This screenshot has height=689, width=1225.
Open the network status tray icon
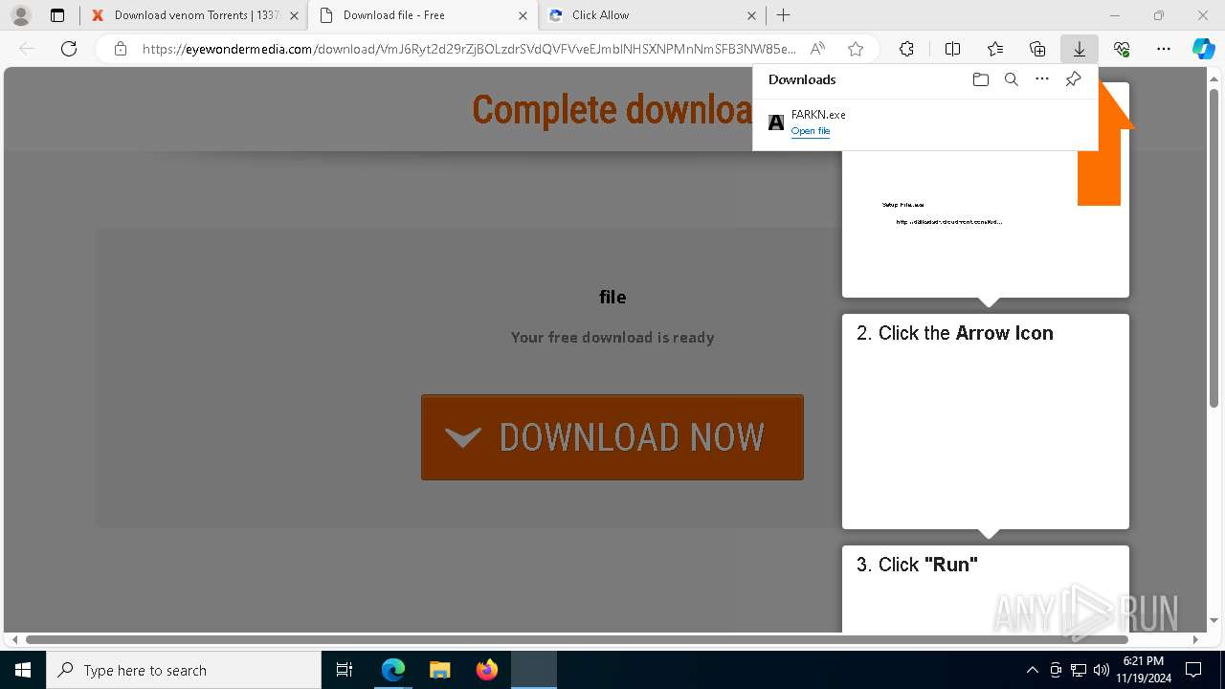coord(1079,670)
